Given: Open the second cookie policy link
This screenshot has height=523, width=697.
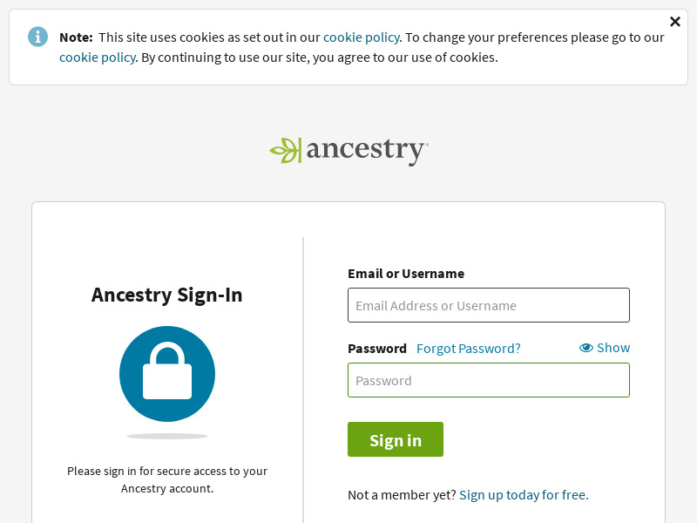Looking at the screenshot, I should coord(97,57).
